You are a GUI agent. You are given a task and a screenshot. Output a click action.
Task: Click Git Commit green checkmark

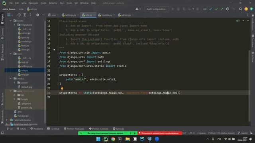216,9
